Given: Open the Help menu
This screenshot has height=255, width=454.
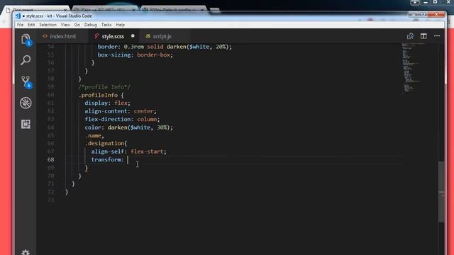Looking at the screenshot, I should coord(120,25).
